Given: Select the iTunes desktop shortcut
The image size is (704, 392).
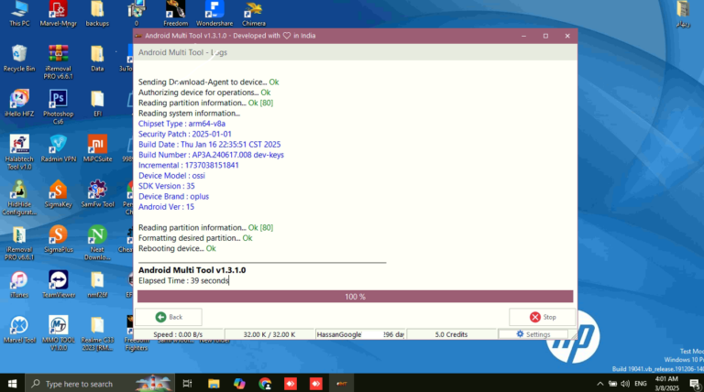Looking at the screenshot, I should pos(19,284).
